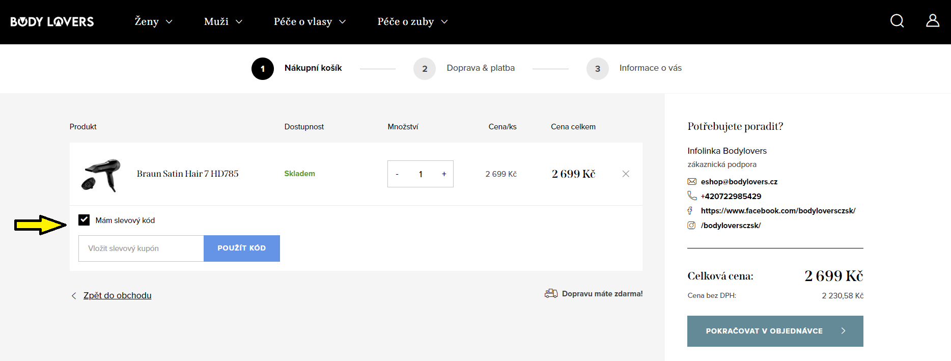This screenshot has height=361, width=951.
Task: Expand the Péče o vlasy dropdown
Action: pos(310,22)
